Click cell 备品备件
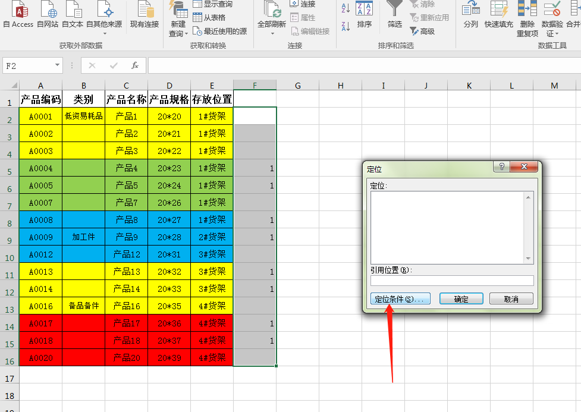 [x=84, y=306]
